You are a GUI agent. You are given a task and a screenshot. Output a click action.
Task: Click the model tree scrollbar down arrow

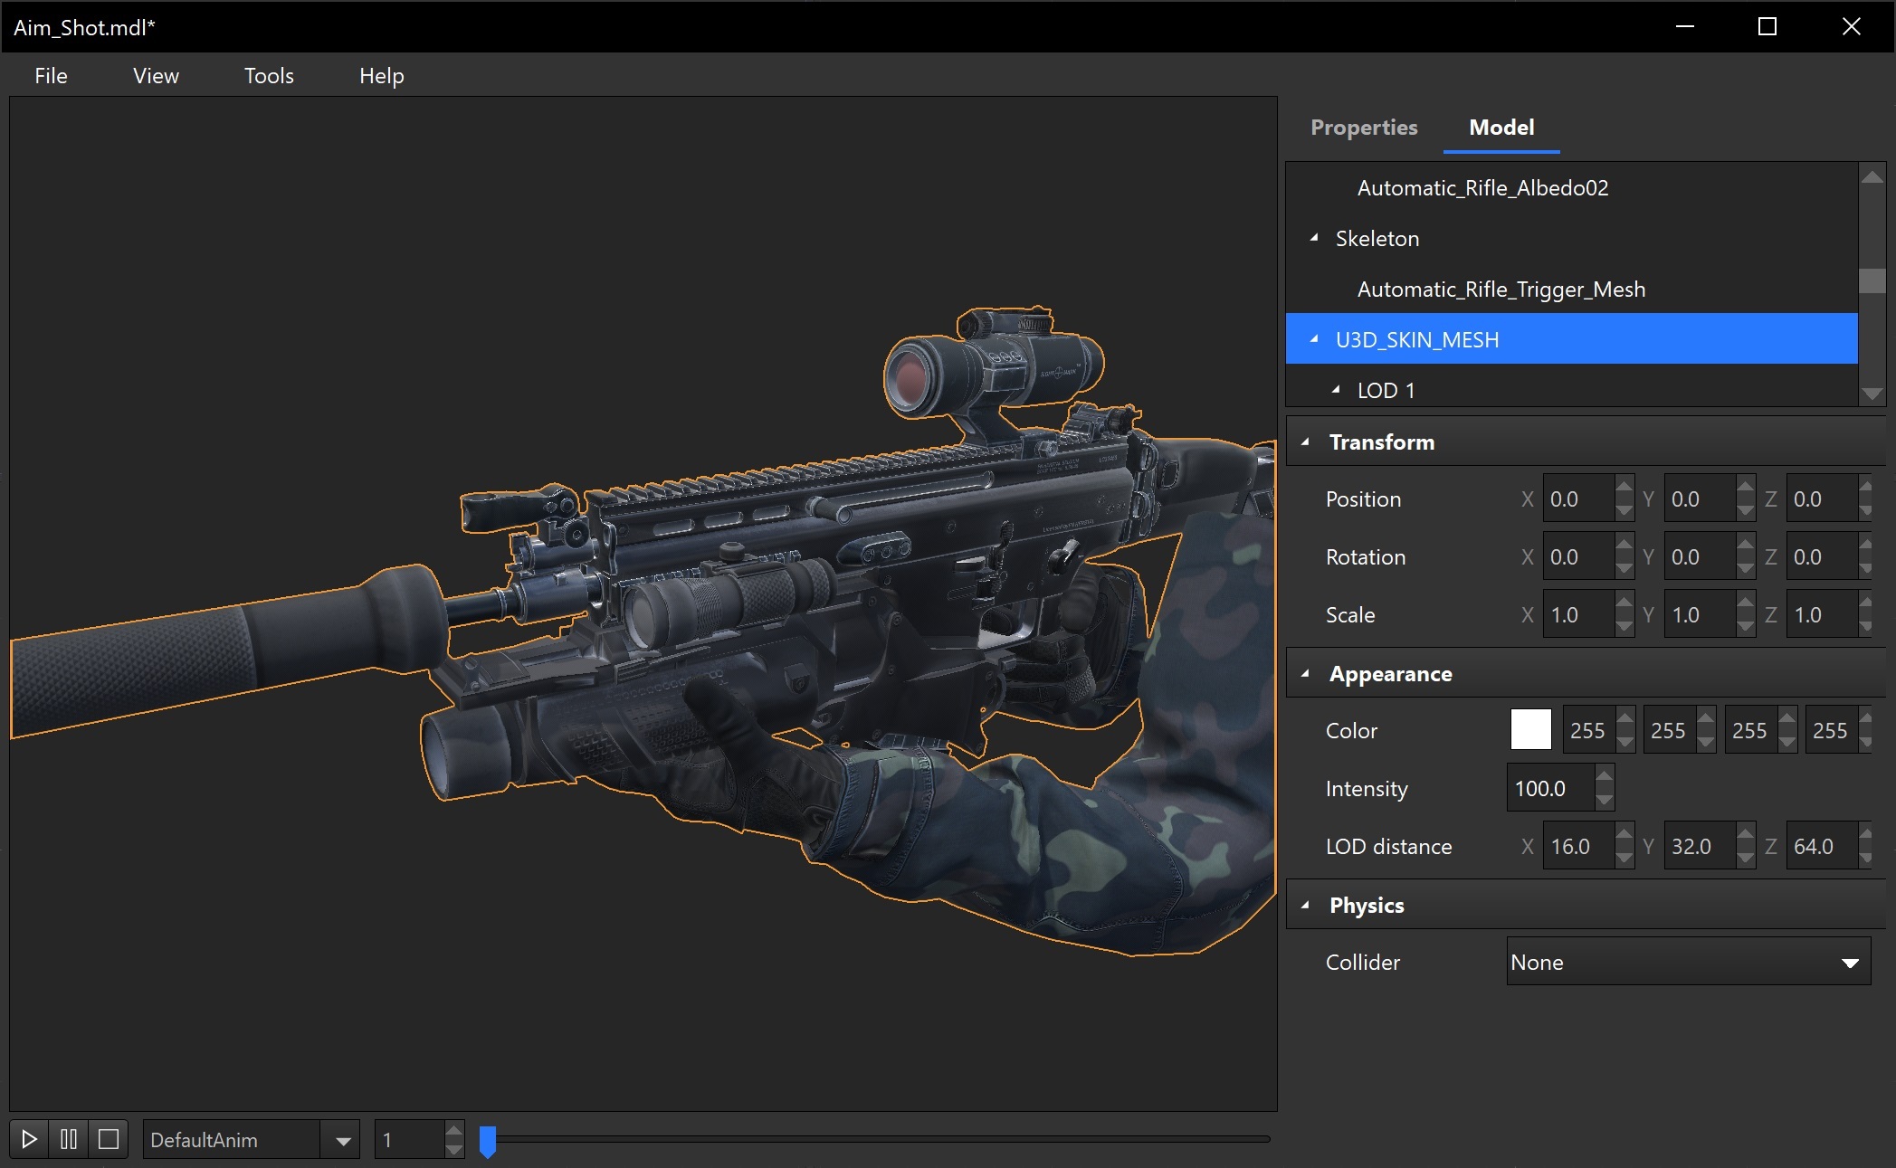tap(1871, 395)
